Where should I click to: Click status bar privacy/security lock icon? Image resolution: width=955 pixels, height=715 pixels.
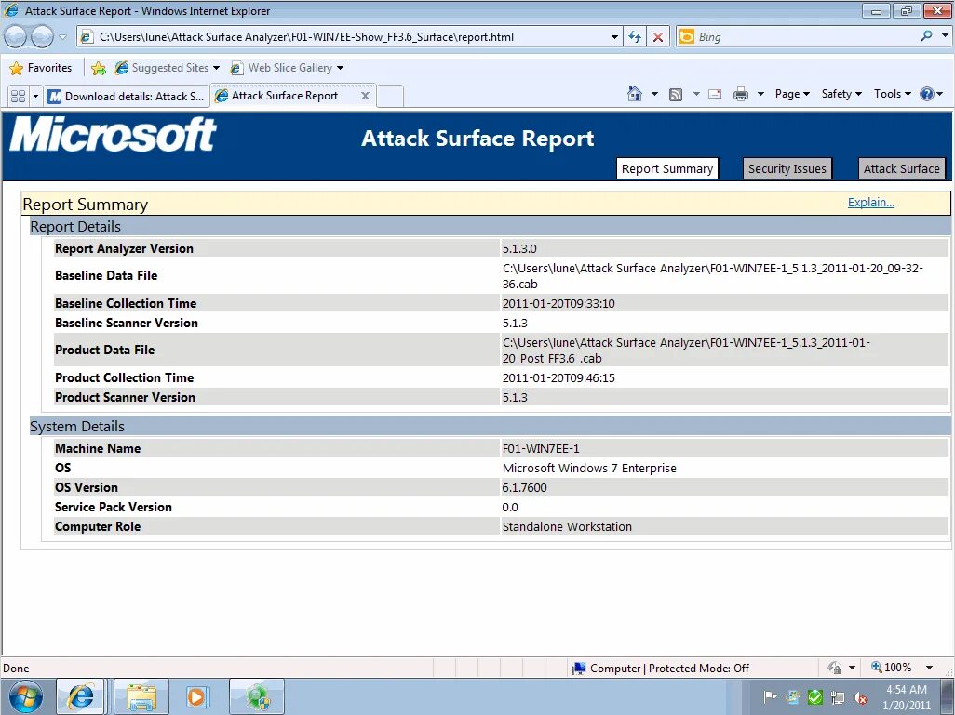tap(834, 669)
